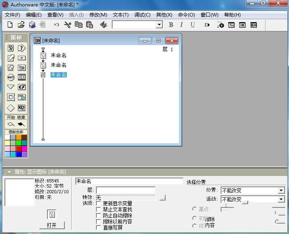289x234 pixels.
Task: Select the Decision diamond icon
Action: 11,108
